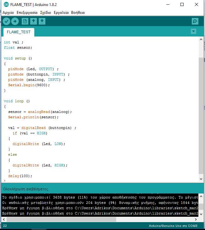205x230 pixels.
Task: Click the editor vertical scrollbar thumb
Action: coord(201,116)
